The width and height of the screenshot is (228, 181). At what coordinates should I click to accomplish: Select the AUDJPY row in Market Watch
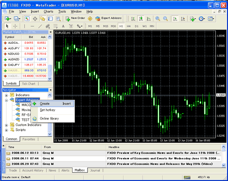(25, 48)
